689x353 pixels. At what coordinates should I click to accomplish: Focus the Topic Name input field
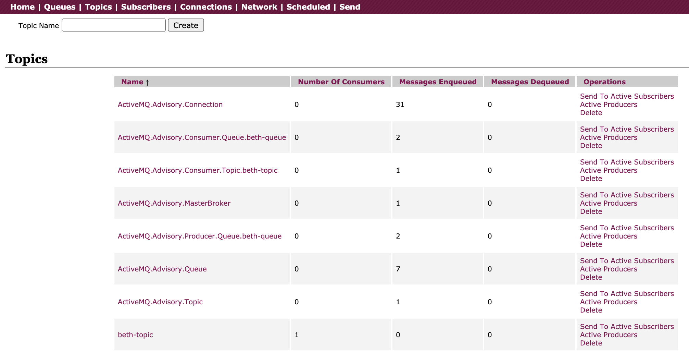tap(114, 25)
